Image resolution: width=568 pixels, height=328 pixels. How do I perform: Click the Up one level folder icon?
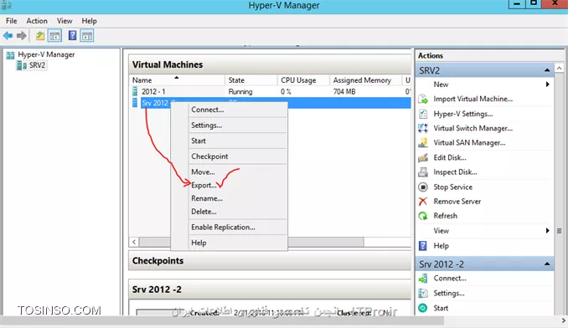pyautogui.click(x=40, y=35)
